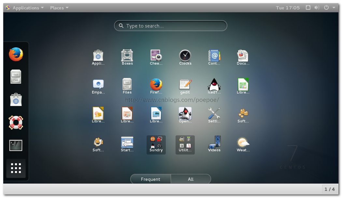Launch the Cheese webcam app

click(156, 56)
